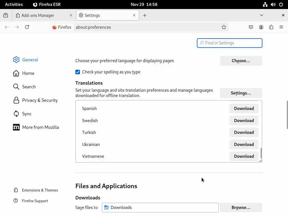288x216 pixels.
Task: Click the translation languages list scrollbar
Action: (261, 153)
